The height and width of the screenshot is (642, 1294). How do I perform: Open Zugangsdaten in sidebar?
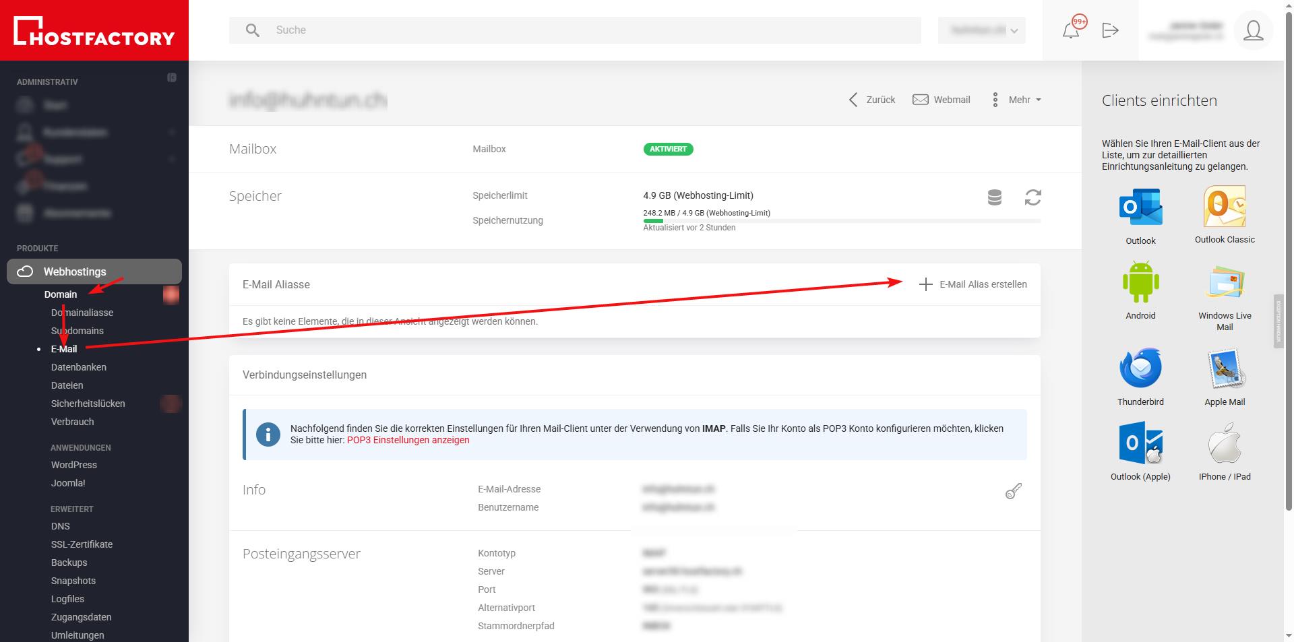(x=82, y=617)
